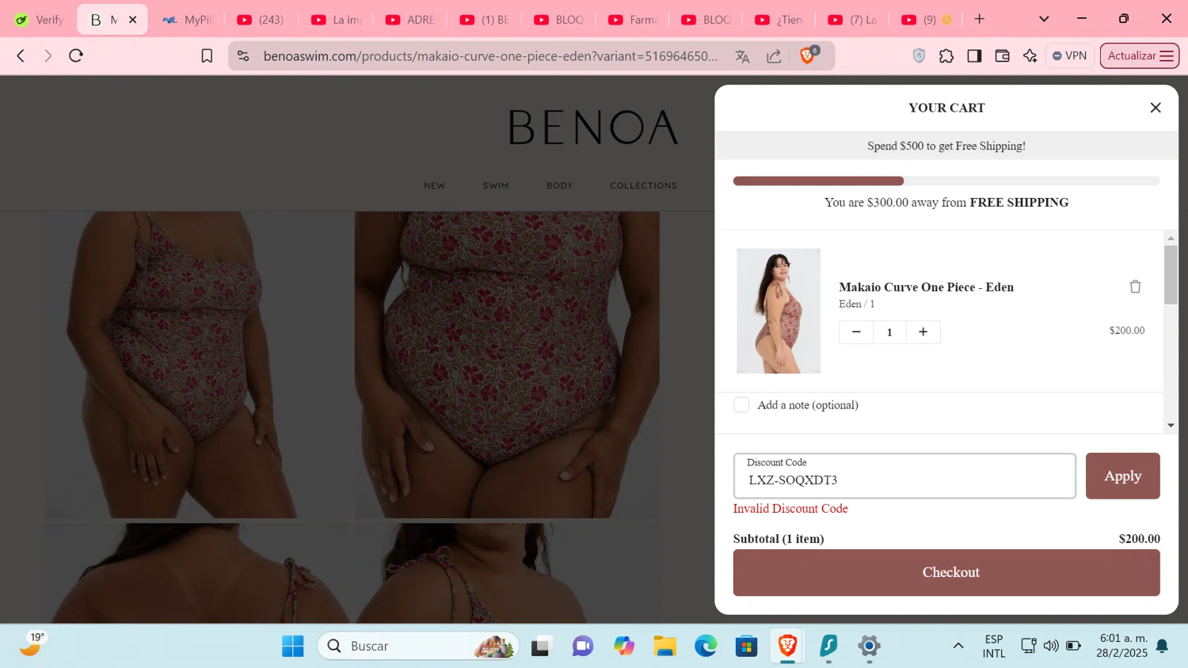Close the cart drawer with the X
The image size is (1188, 668).
[1156, 108]
